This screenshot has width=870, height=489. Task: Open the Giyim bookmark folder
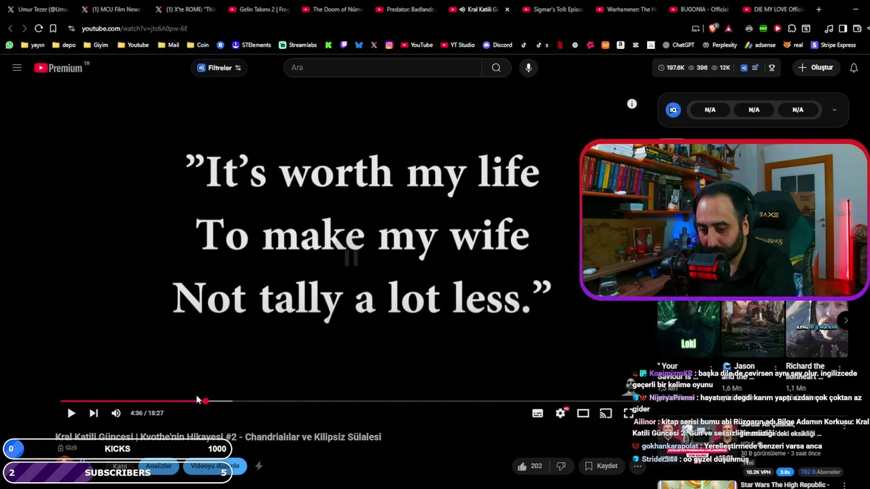pyautogui.click(x=95, y=45)
